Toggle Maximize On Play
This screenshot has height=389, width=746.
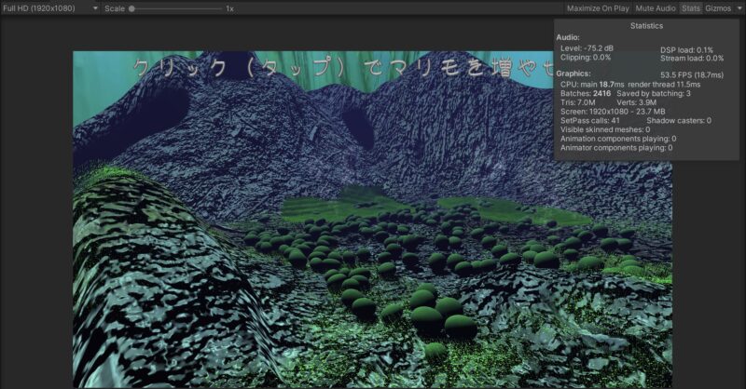598,8
